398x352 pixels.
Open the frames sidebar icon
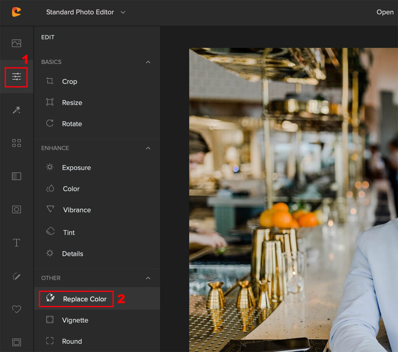(16, 342)
